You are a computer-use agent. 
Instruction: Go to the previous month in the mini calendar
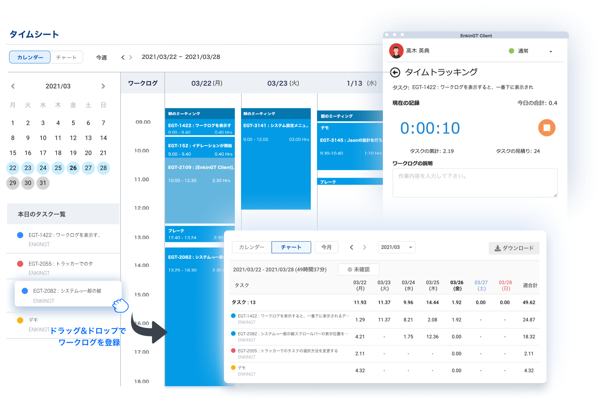[13, 86]
